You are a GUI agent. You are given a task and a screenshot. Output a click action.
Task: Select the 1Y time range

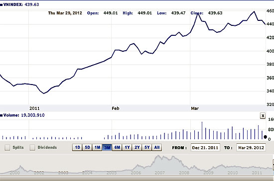[x=127, y=148]
